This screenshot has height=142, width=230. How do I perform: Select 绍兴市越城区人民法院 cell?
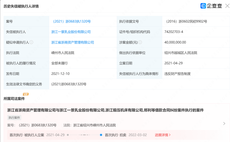pos(181,53)
